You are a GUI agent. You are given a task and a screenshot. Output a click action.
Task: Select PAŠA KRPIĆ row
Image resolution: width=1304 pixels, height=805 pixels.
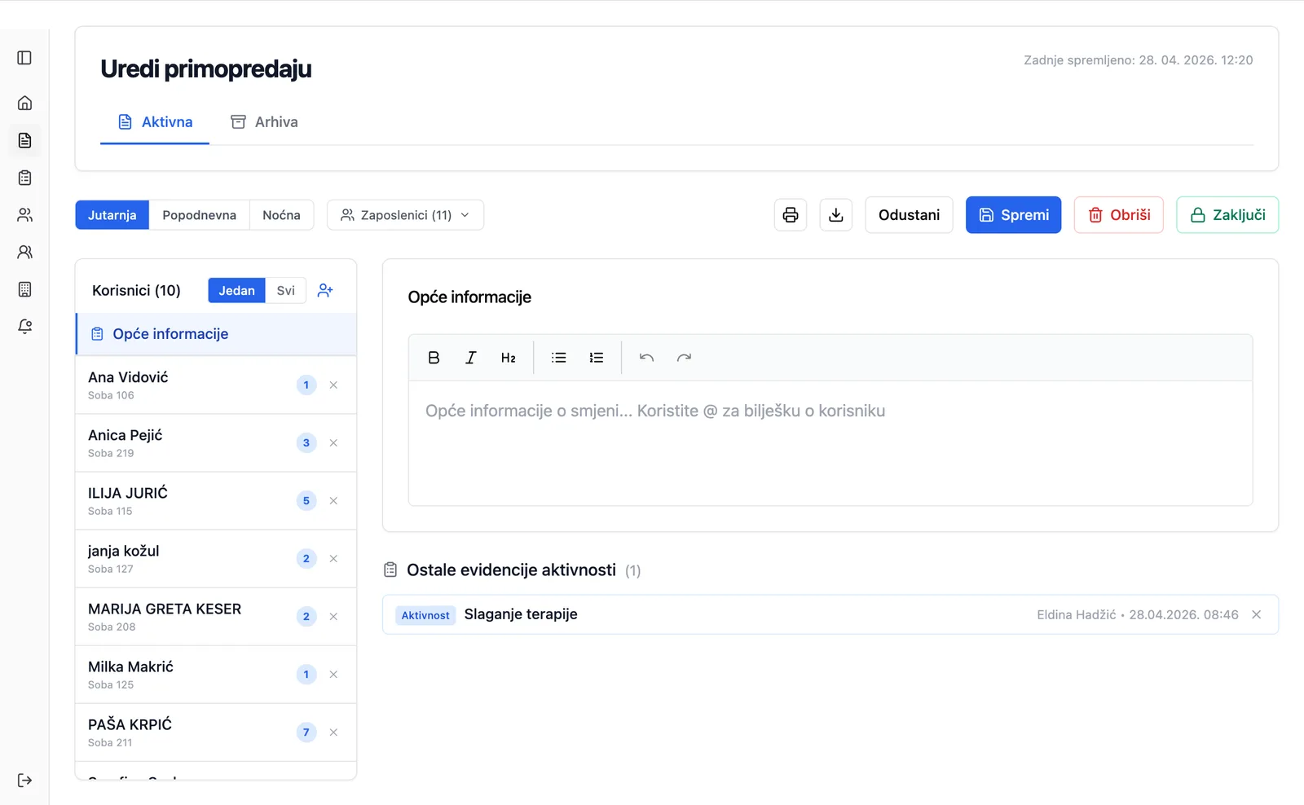(216, 732)
